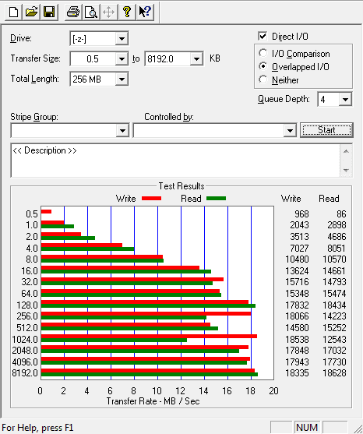
Task: Select the I/O Comparison radio button
Action: tap(263, 53)
